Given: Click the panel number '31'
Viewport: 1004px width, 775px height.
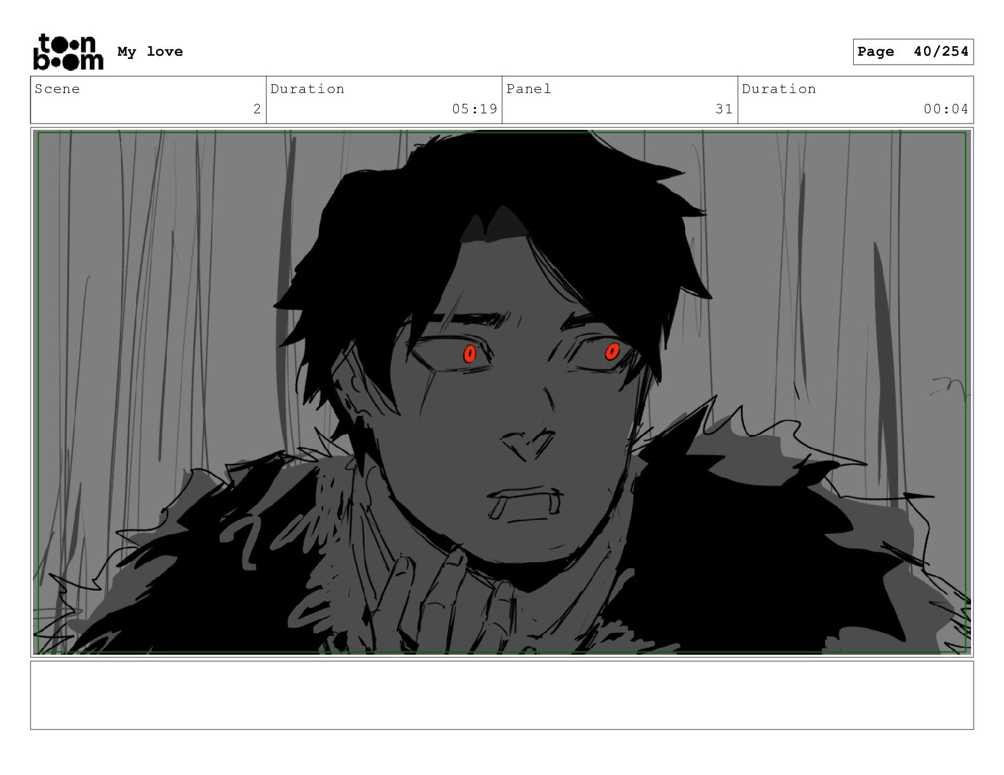Looking at the screenshot, I should [724, 109].
